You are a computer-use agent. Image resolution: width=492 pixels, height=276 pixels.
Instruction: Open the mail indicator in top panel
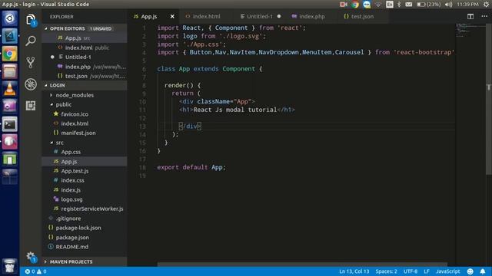tap(408, 5)
